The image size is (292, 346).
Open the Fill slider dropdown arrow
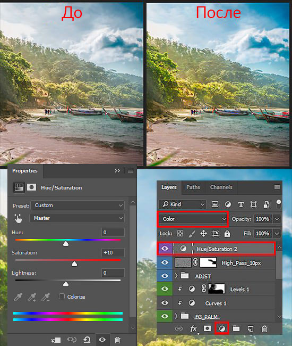click(277, 234)
